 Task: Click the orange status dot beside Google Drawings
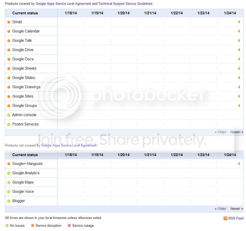[x=9, y=87]
